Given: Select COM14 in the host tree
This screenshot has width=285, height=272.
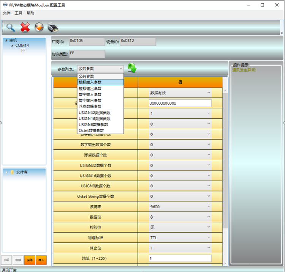Looking at the screenshot, I should (22, 46).
